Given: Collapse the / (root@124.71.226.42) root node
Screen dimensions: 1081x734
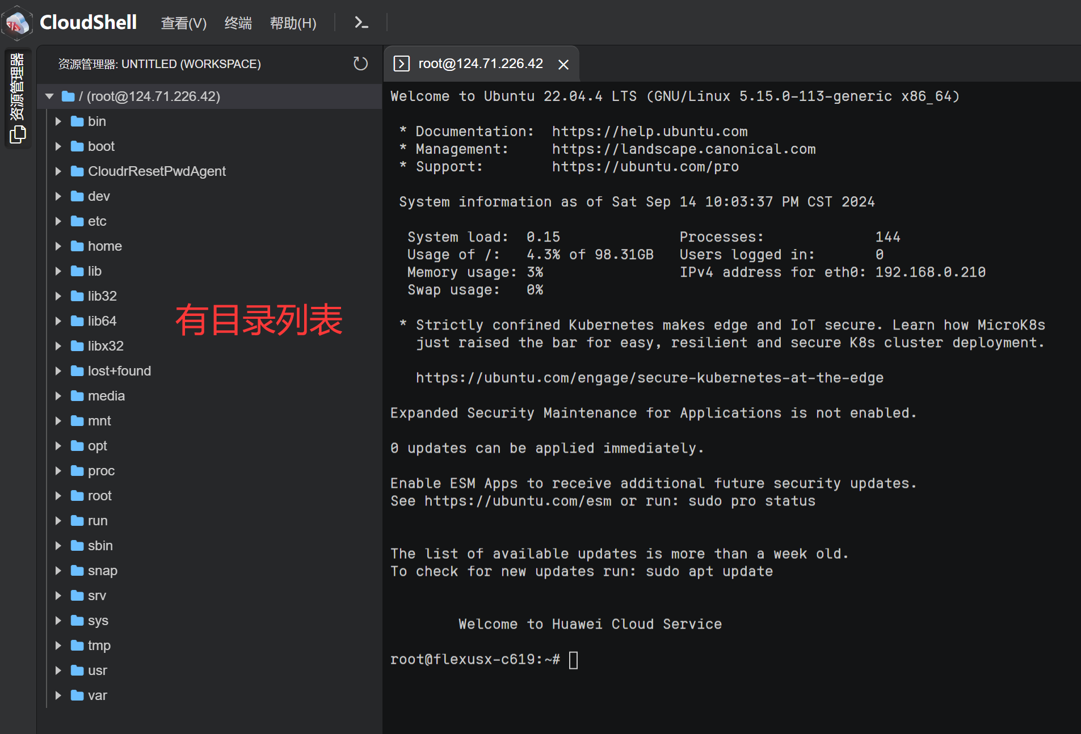Looking at the screenshot, I should tap(49, 96).
